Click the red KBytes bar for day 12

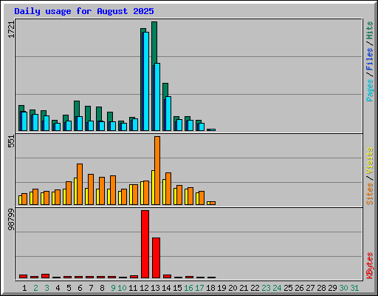tap(145, 244)
